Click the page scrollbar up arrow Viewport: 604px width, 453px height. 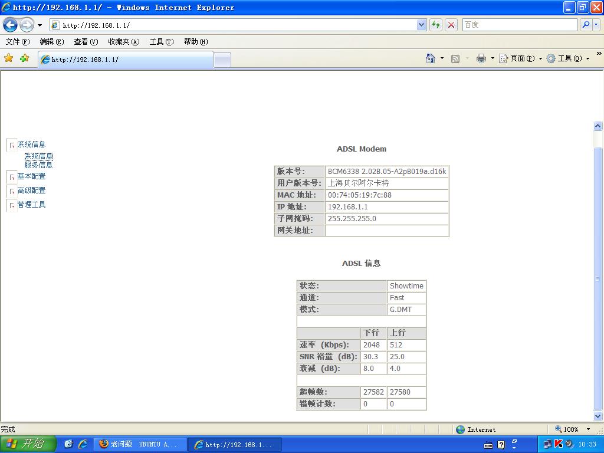click(x=598, y=126)
